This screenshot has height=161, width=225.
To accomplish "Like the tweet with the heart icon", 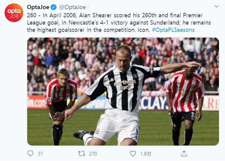I will tap(133, 153).
